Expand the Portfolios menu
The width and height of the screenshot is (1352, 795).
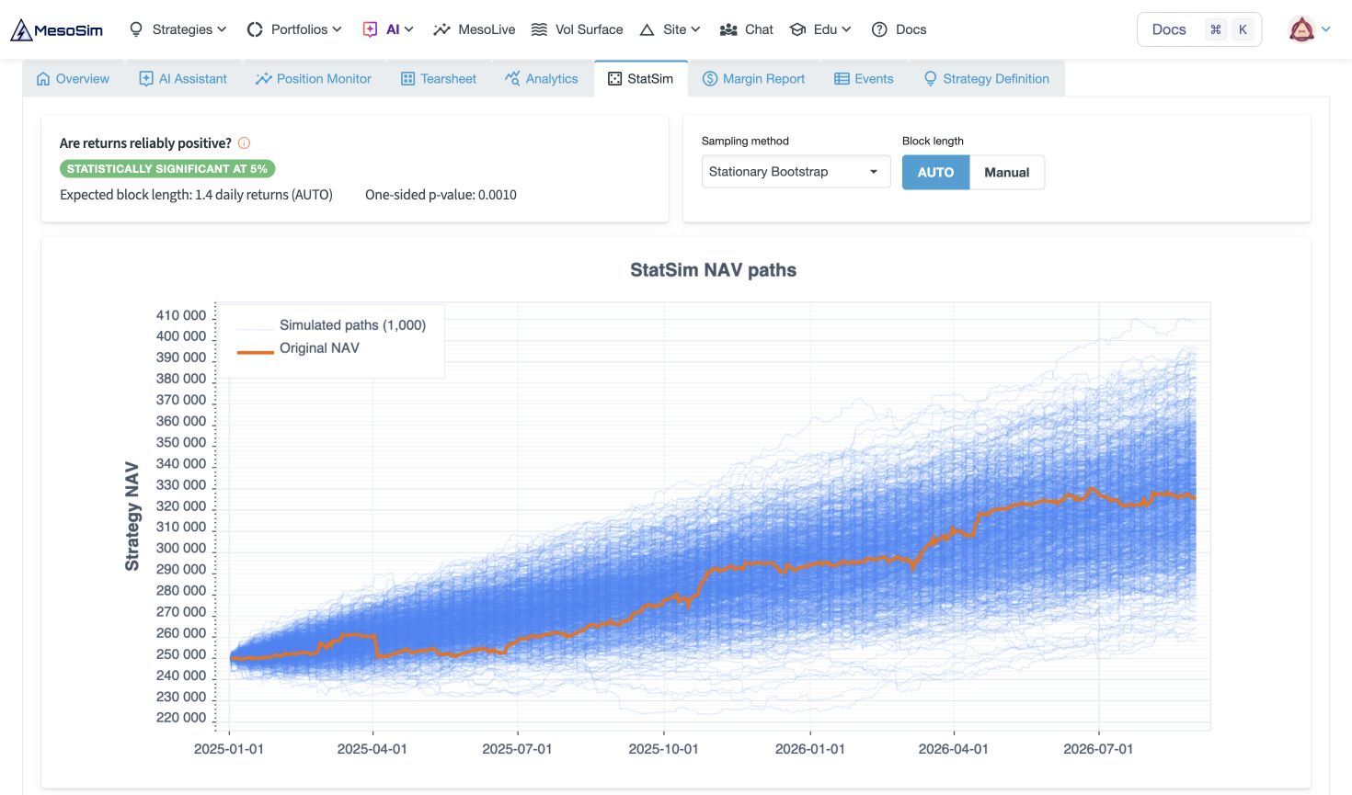pos(295,29)
